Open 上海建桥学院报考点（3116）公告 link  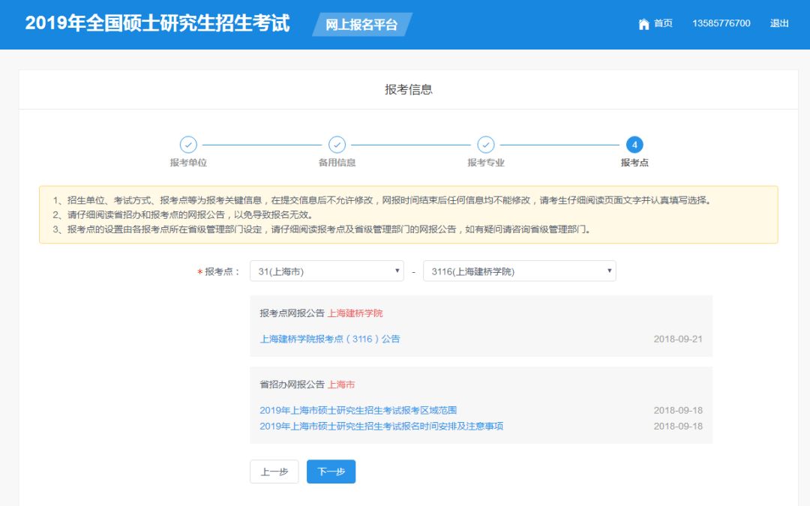tap(330, 339)
